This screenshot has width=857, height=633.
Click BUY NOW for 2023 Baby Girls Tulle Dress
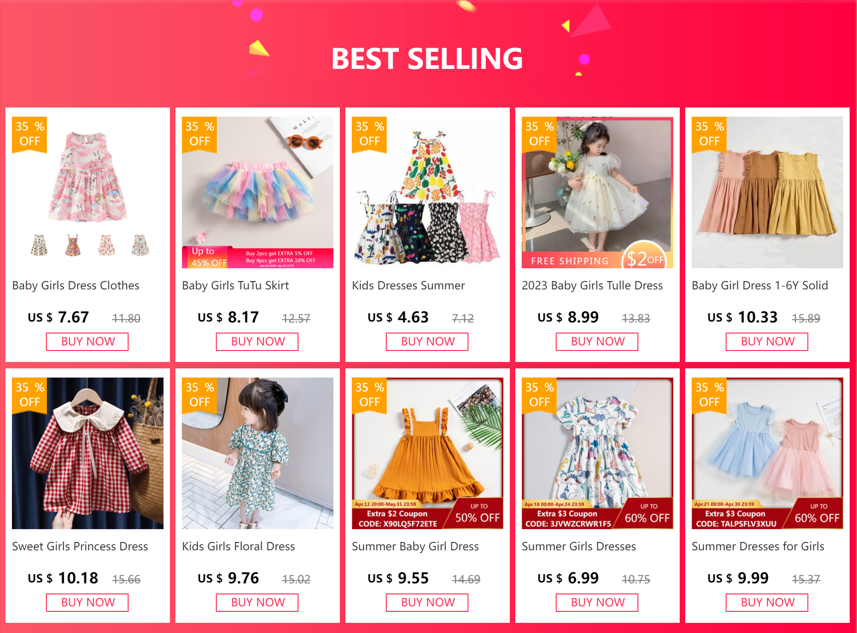(597, 342)
